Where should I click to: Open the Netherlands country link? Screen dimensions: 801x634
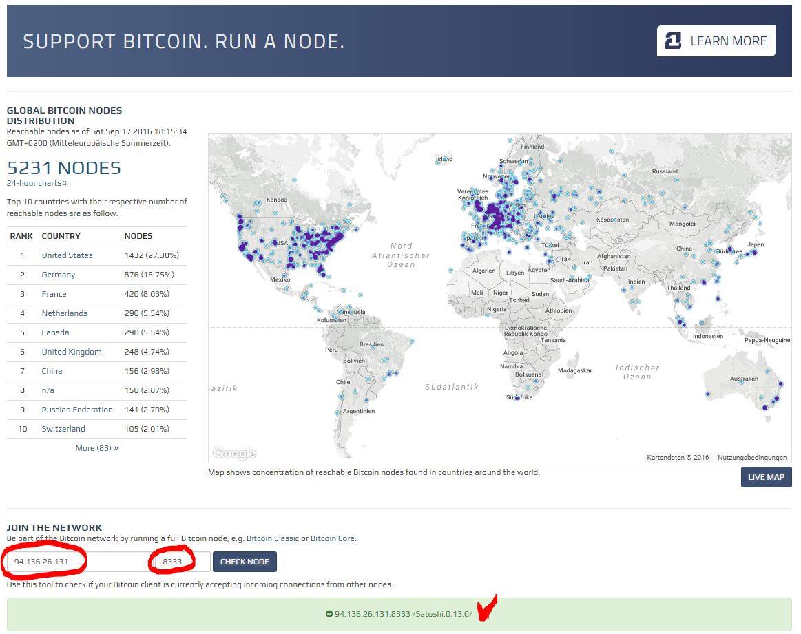64,313
